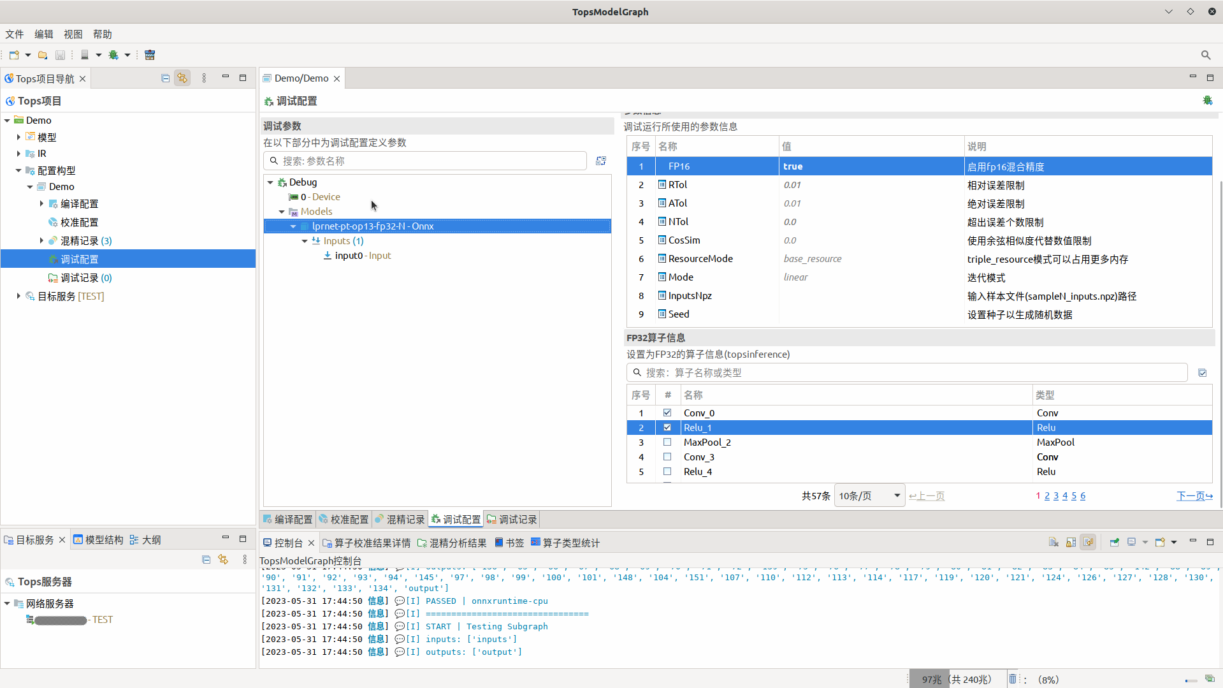Switch to the 大纲 panel tab
The image size is (1223, 688).
pyautogui.click(x=145, y=539)
